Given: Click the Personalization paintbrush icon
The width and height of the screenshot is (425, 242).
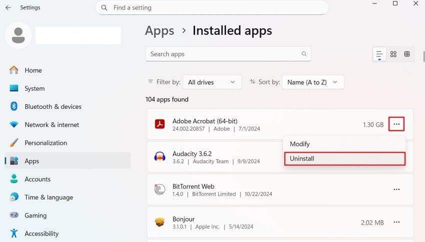Looking at the screenshot, I should click(x=14, y=143).
